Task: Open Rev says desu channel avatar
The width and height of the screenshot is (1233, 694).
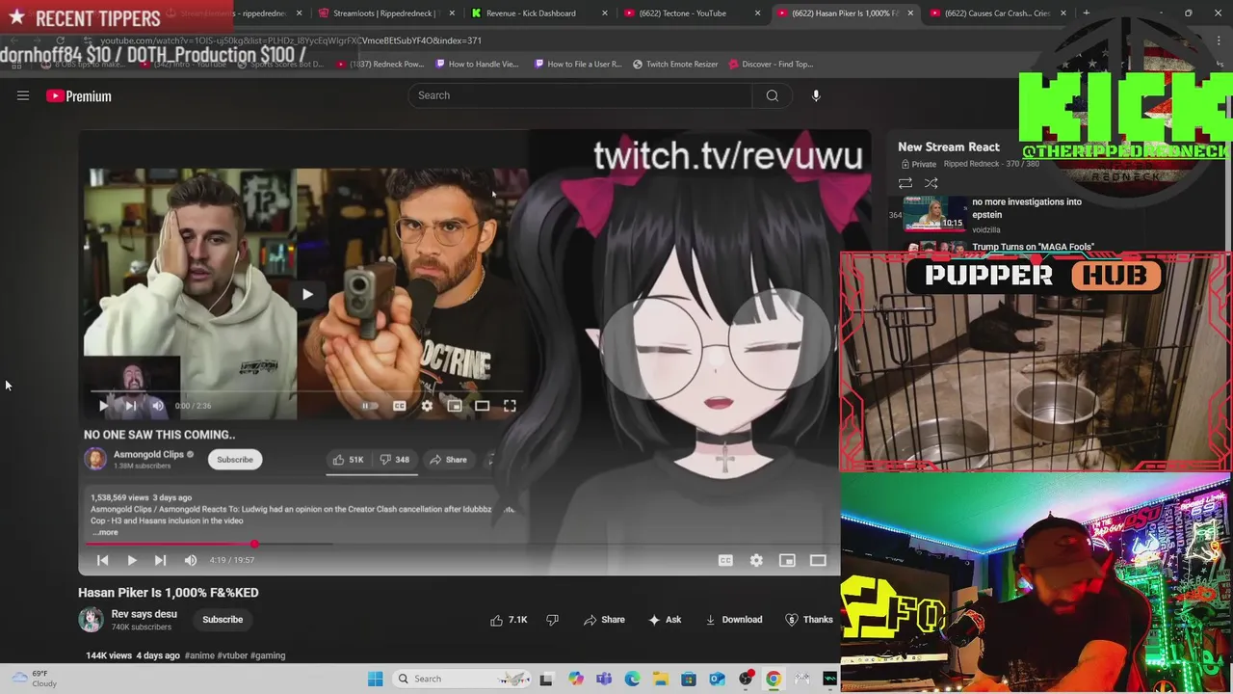Action: (91, 620)
